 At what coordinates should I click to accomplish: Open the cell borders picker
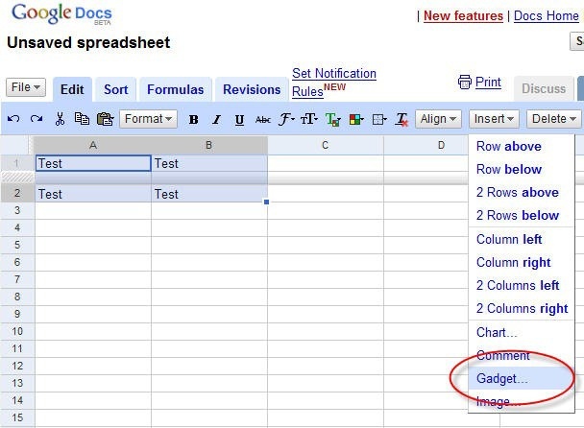tap(379, 120)
